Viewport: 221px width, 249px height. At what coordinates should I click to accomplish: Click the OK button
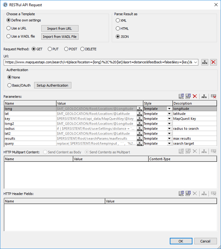point(181,241)
